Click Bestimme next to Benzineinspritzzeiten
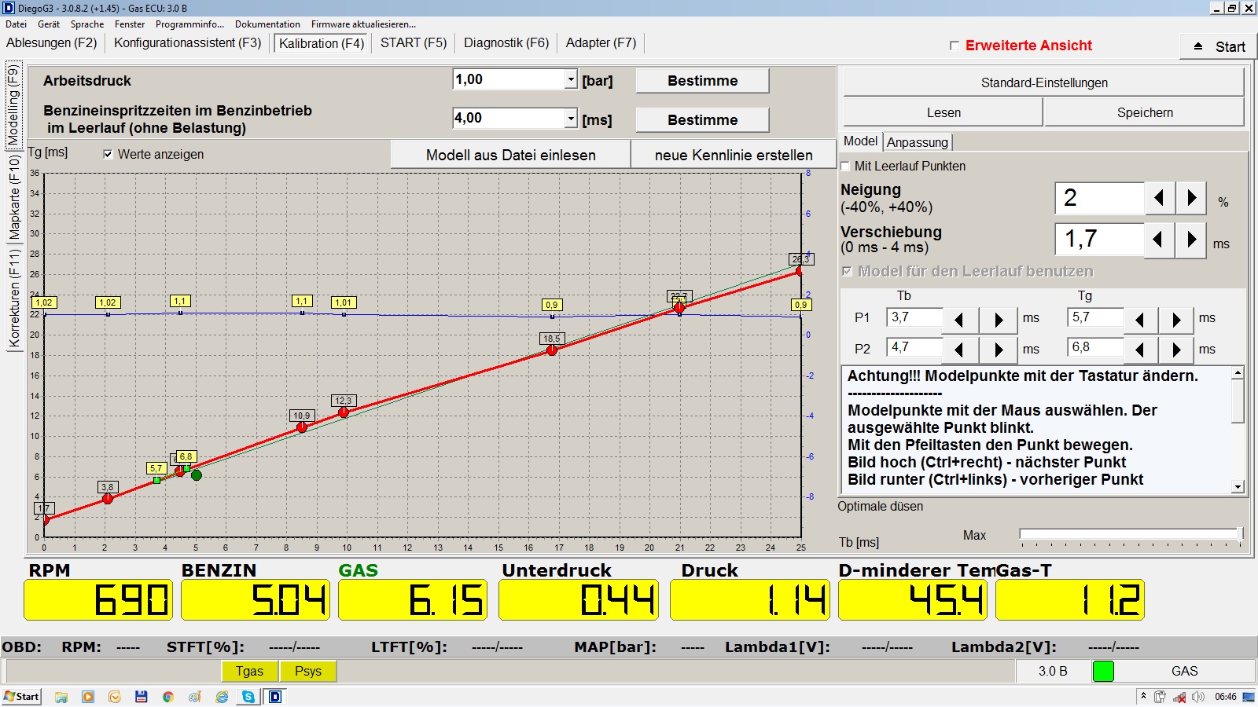Viewport: 1258px width, 707px height. (702, 120)
